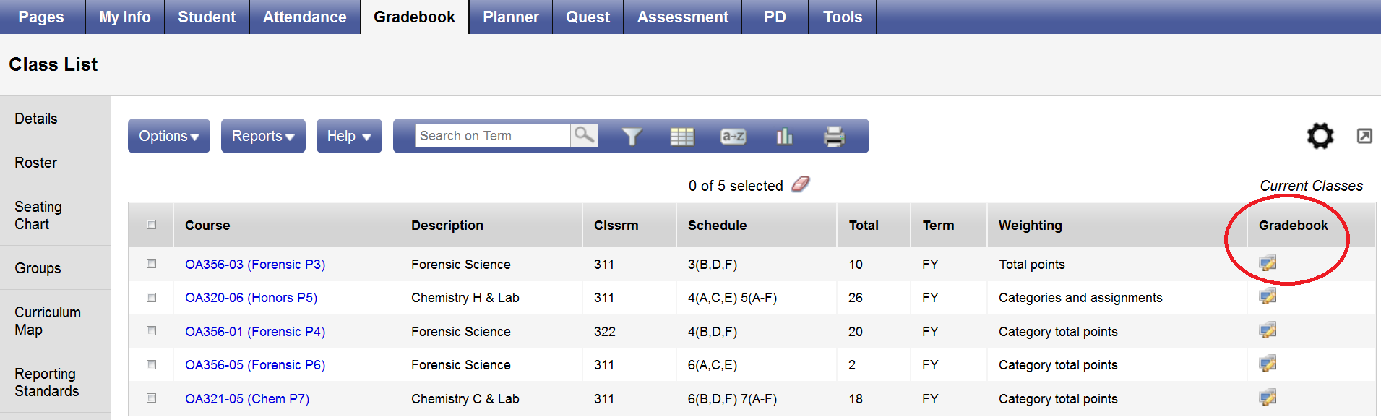Image resolution: width=1381 pixels, height=420 pixels.
Task: Open the OA356-03 Forensic P3 course link
Action: coord(254,264)
